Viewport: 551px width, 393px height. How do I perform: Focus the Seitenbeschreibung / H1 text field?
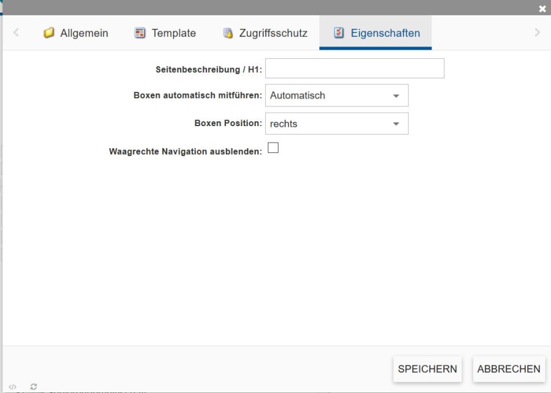point(354,69)
